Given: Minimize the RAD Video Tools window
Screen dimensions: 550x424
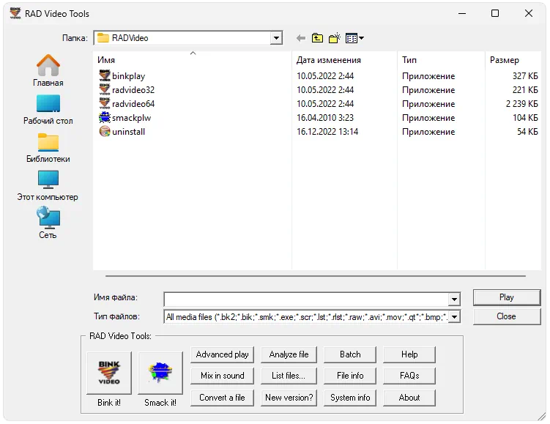Looking at the screenshot, I should pyautogui.click(x=462, y=13).
